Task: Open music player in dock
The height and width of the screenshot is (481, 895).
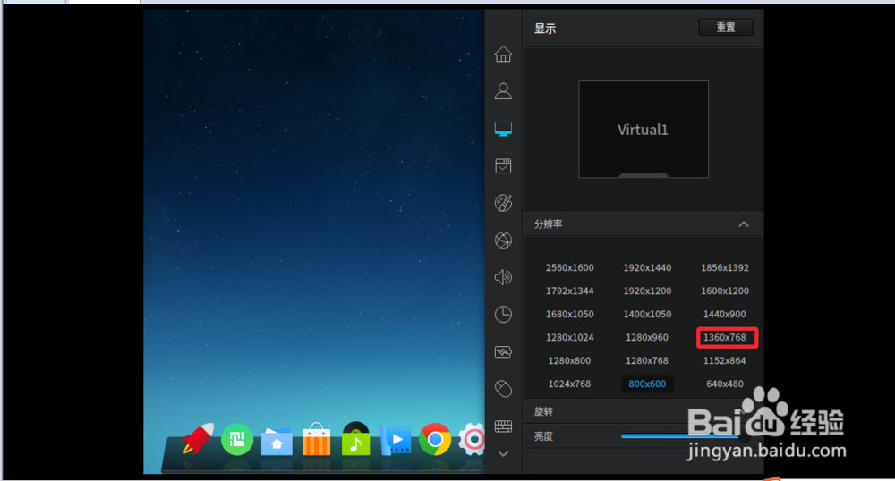Action: click(x=355, y=438)
